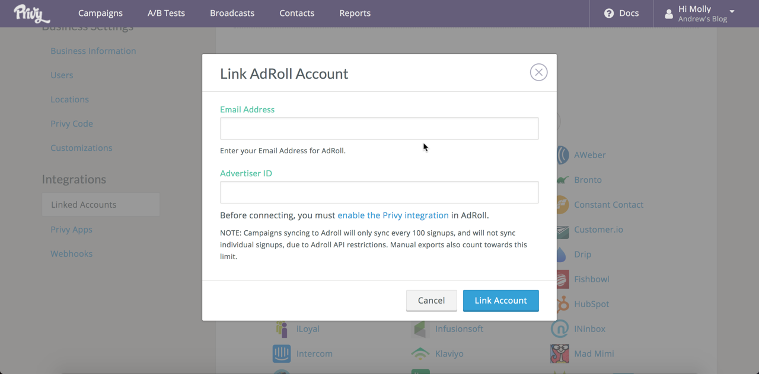The height and width of the screenshot is (374, 759).
Task: Click the Privy logo in header
Action: [31, 13]
